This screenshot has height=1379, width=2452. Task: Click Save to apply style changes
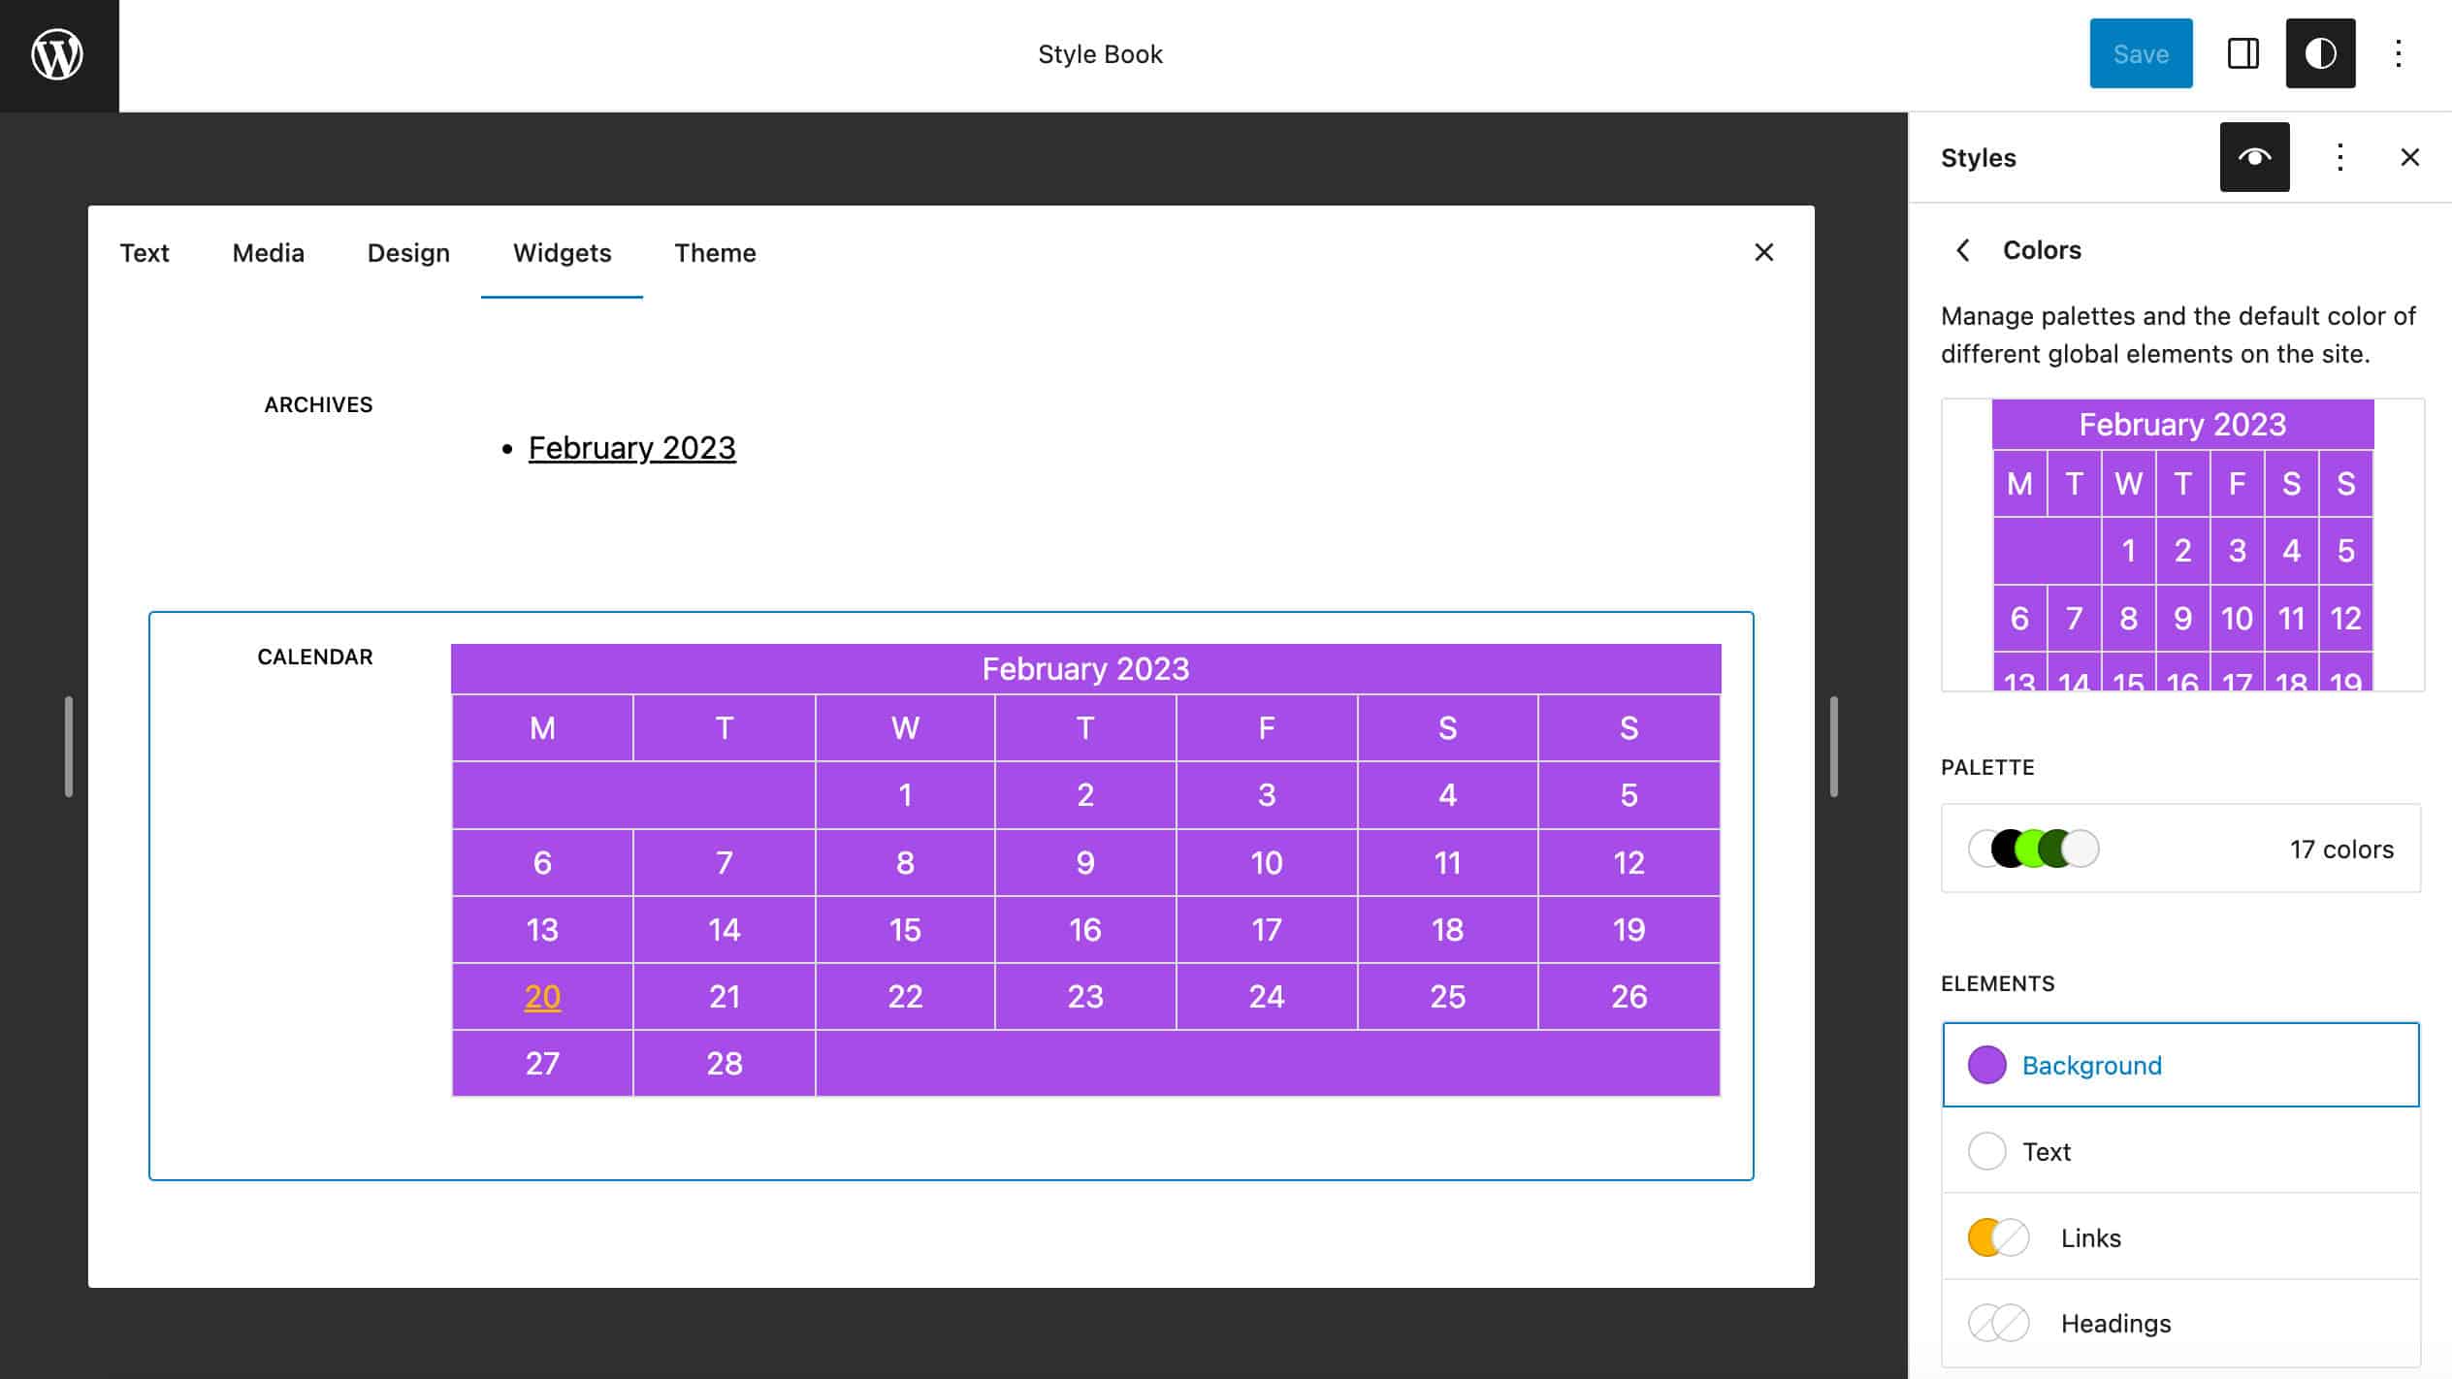pyautogui.click(x=2141, y=54)
